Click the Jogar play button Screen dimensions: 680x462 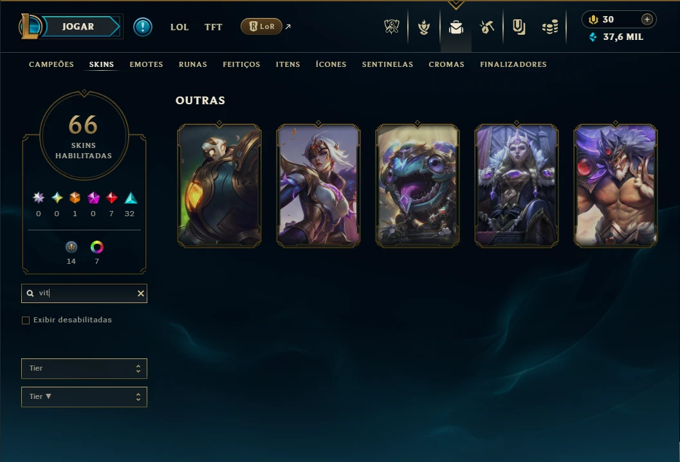coord(78,26)
